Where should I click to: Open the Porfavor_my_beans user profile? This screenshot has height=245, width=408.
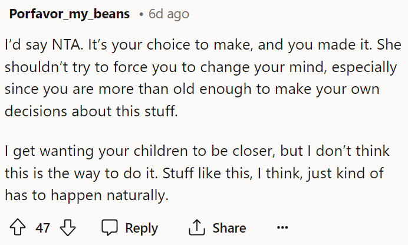coord(70,14)
